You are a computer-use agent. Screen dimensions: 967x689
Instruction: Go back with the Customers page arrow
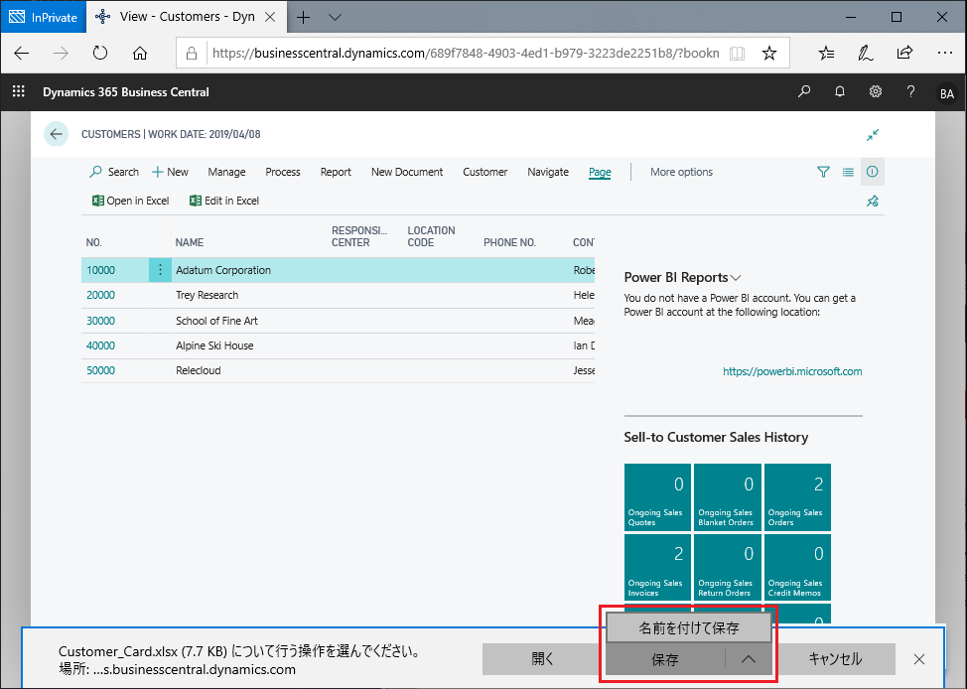(57, 134)
